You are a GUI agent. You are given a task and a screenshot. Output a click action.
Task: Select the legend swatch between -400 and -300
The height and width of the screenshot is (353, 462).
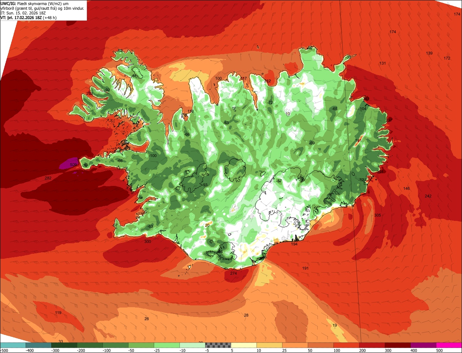point(38,345)
